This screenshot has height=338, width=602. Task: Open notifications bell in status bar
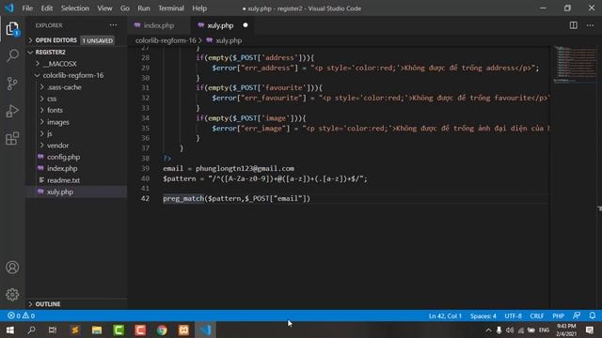tap(593, 315)
